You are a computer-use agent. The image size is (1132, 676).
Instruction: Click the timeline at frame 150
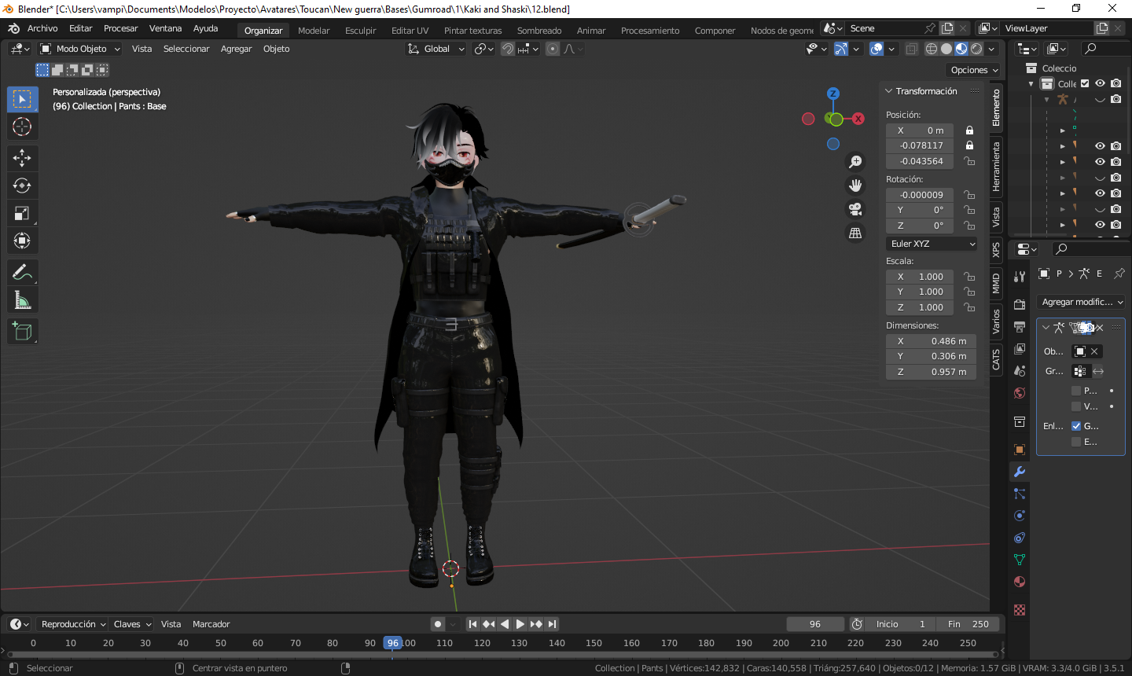594,643
